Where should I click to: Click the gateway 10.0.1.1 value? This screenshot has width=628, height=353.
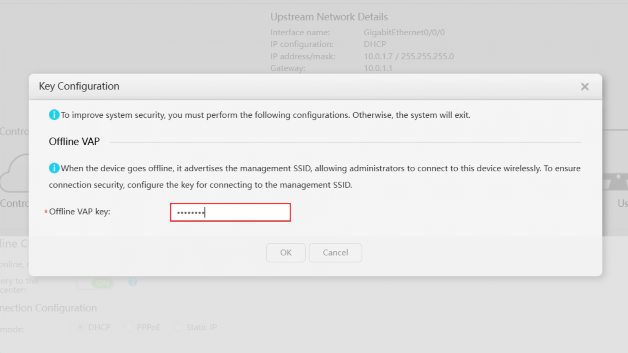[x=378, y=68]
